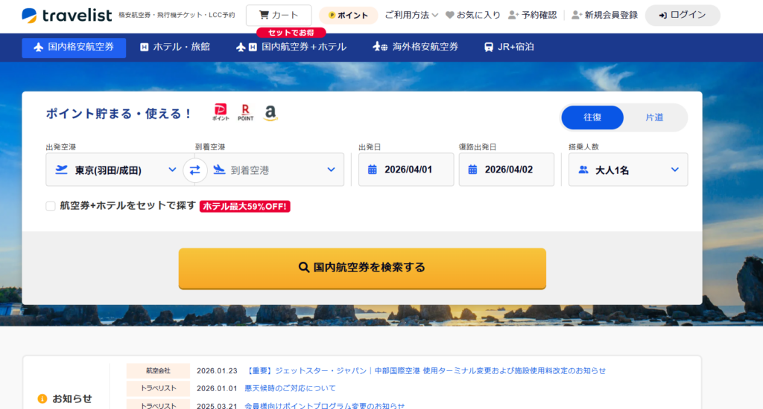
Task: Click the Amazon logo icon
Action: [x=270, y=113]
